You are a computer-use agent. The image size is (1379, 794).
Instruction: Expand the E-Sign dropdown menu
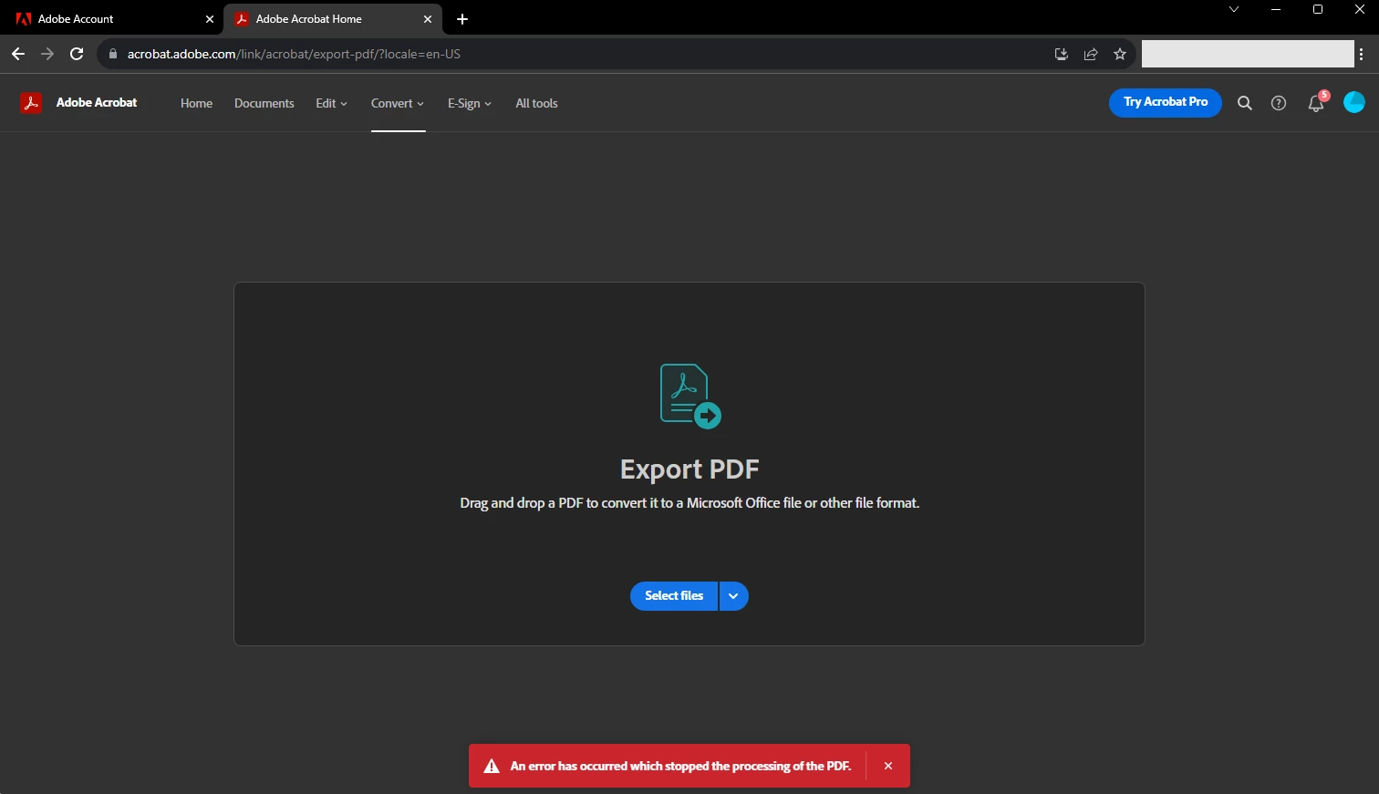(x=470, y=103)
